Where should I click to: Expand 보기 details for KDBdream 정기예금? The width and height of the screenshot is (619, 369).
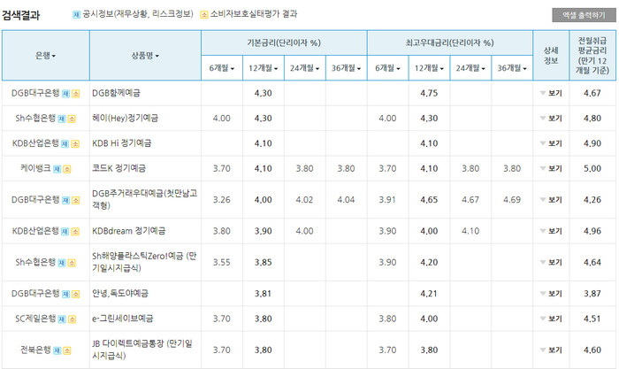coord(551,231)
